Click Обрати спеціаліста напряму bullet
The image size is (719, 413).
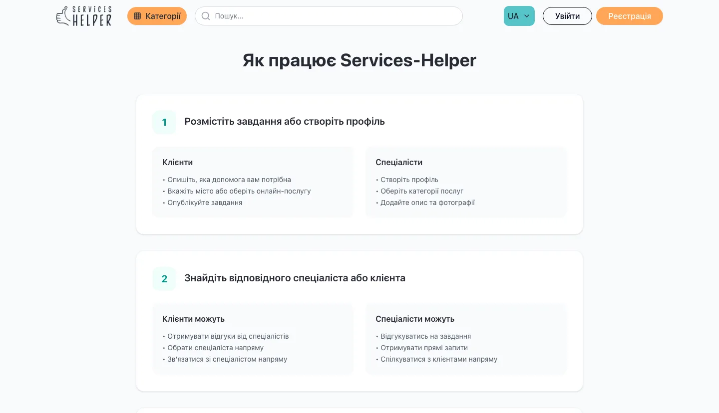tap(213, 348)
